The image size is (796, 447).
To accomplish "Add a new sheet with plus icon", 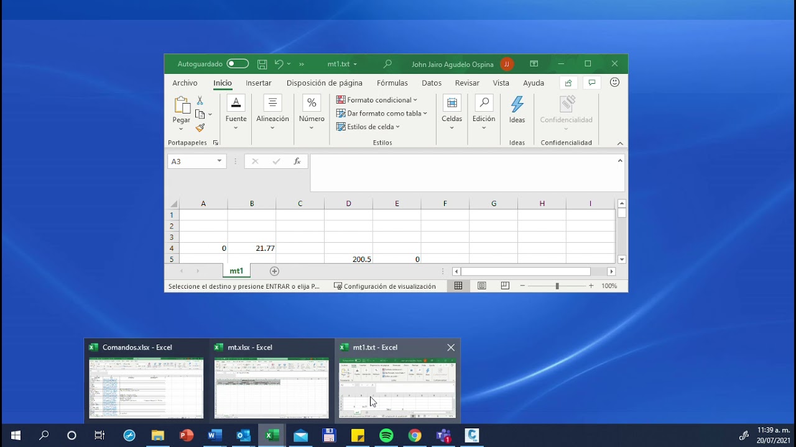I will (x=274, y=271).
